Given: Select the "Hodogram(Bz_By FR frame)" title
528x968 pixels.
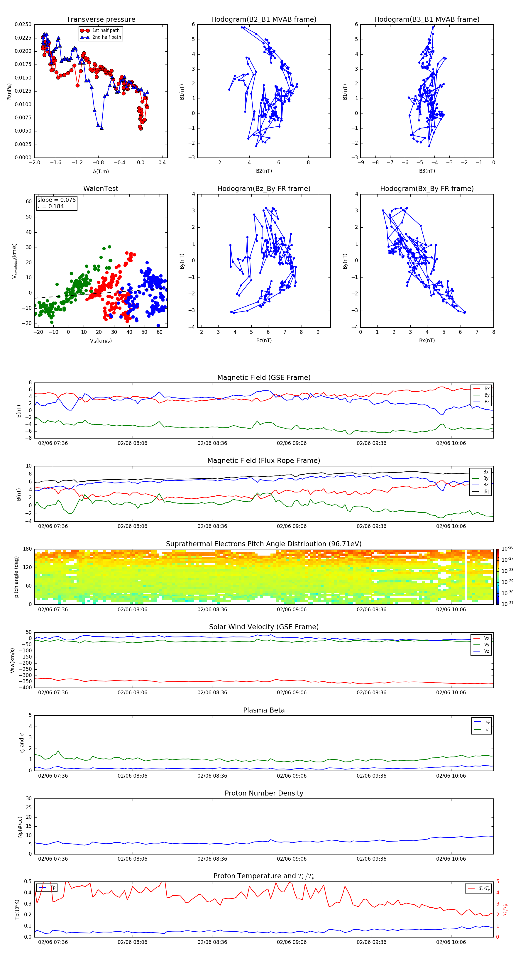Looking at the screenshot, I should point(264,189).
